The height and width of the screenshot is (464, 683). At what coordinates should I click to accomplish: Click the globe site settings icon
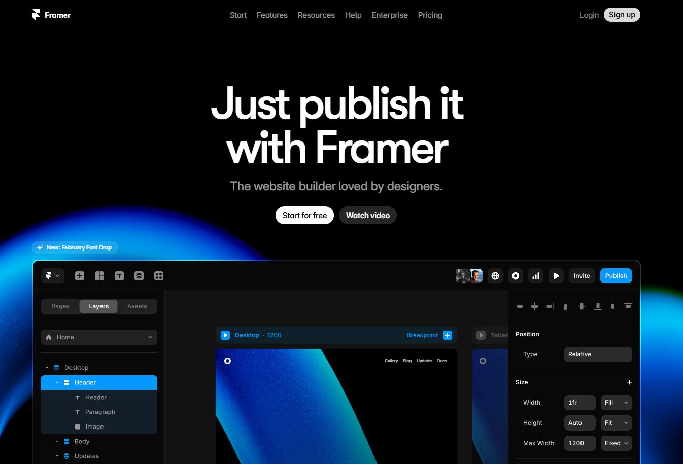tap(495, 276)
